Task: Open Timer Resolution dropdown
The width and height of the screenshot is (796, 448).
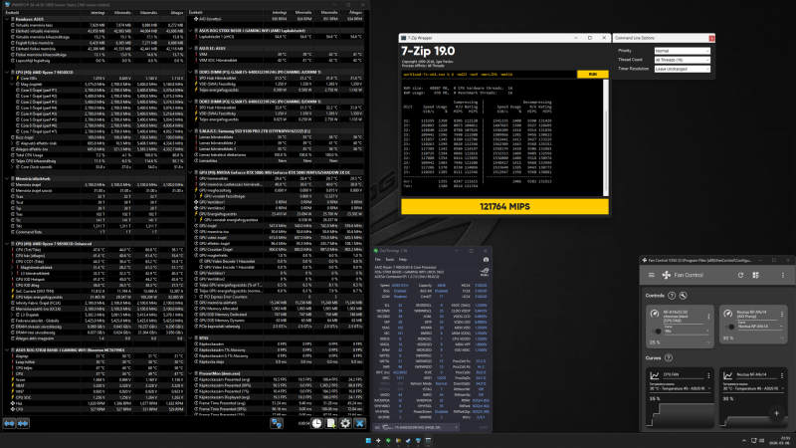Action: [682, 69]
